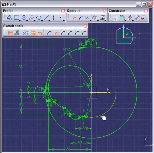Screen dimensions: 154x153
Task: Click the R 85 radius dimension label
Action: [67, 49]
